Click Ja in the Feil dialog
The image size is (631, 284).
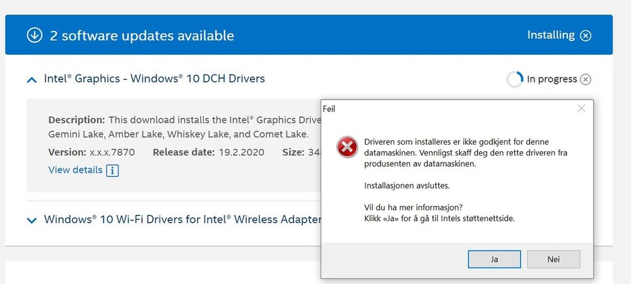(x=494, y=259)
